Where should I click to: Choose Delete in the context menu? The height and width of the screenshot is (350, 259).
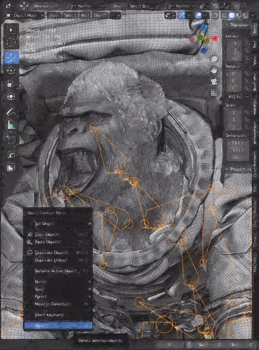pyautogui.click(x=58, y=326)
